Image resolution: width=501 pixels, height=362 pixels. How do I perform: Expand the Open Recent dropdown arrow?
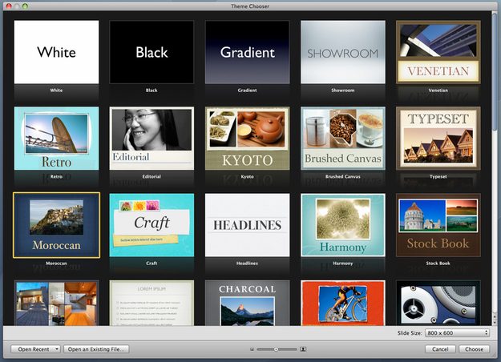[57, 349]
